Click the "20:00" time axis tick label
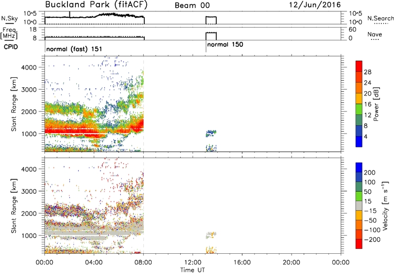The height and width of the screenshot is (273, 394). click(x=291, y=263)
